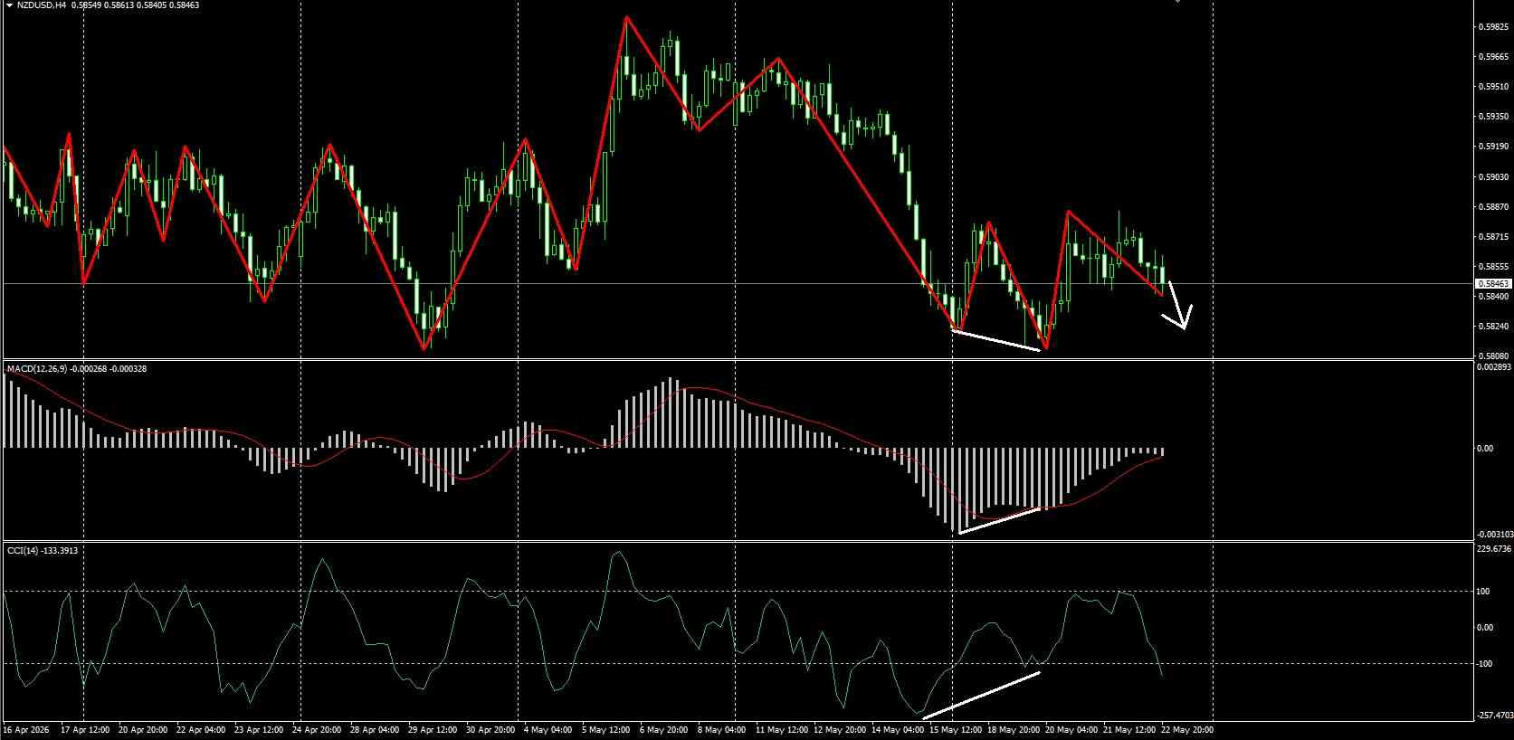This screenshot has width=1514, height=740.
Task: Click the 22 May 20:00 time label
Action: point(1187,729)
